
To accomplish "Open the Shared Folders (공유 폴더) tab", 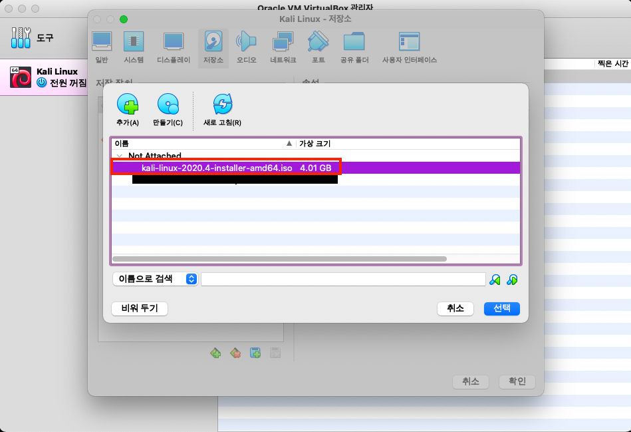I will coord(354,47).
